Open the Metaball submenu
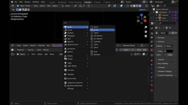The image size is (188, 105). coord(76,36)
